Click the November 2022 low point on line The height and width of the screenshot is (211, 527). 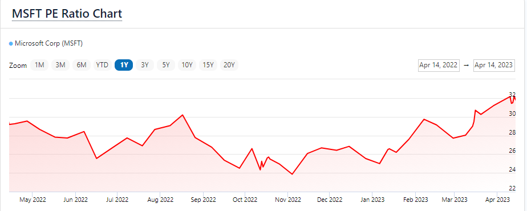tap(292, 174)
